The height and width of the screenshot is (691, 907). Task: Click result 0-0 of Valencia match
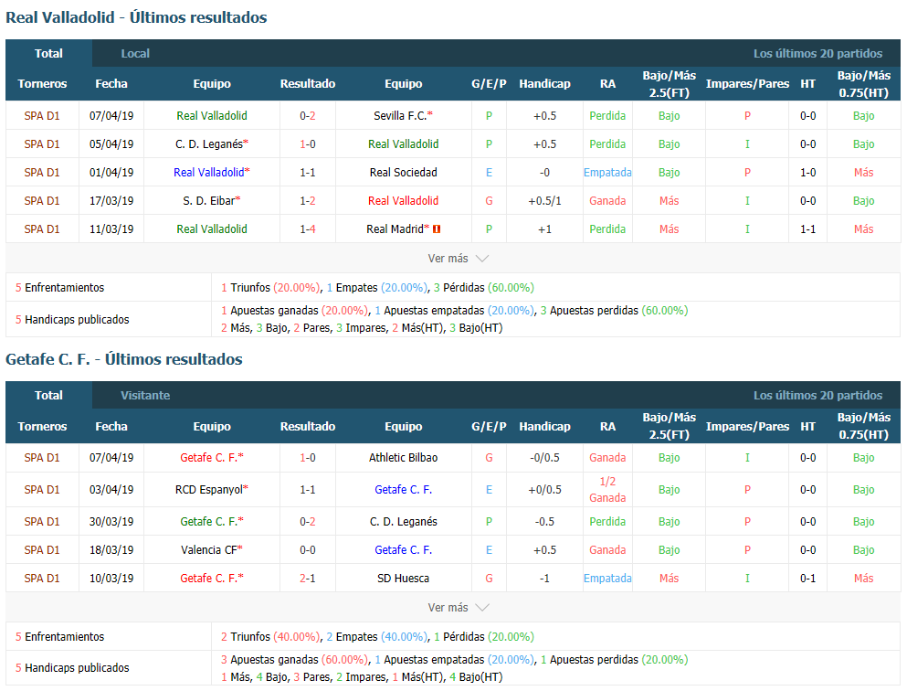[308, 550]
